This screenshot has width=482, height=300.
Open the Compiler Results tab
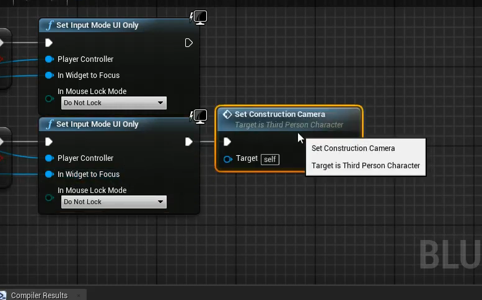point(38,295)
